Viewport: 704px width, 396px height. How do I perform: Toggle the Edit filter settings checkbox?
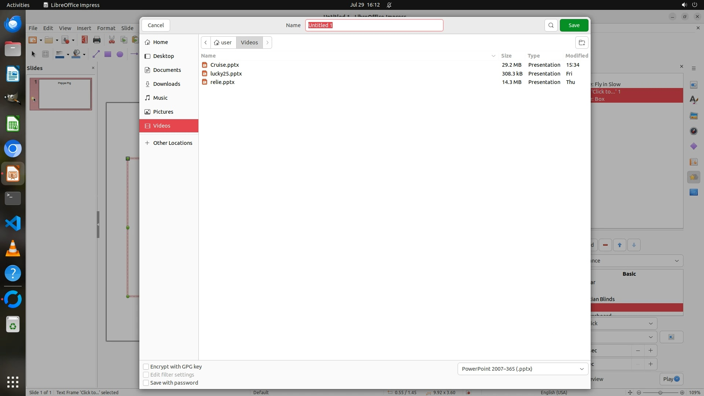(x=146, y=375)
